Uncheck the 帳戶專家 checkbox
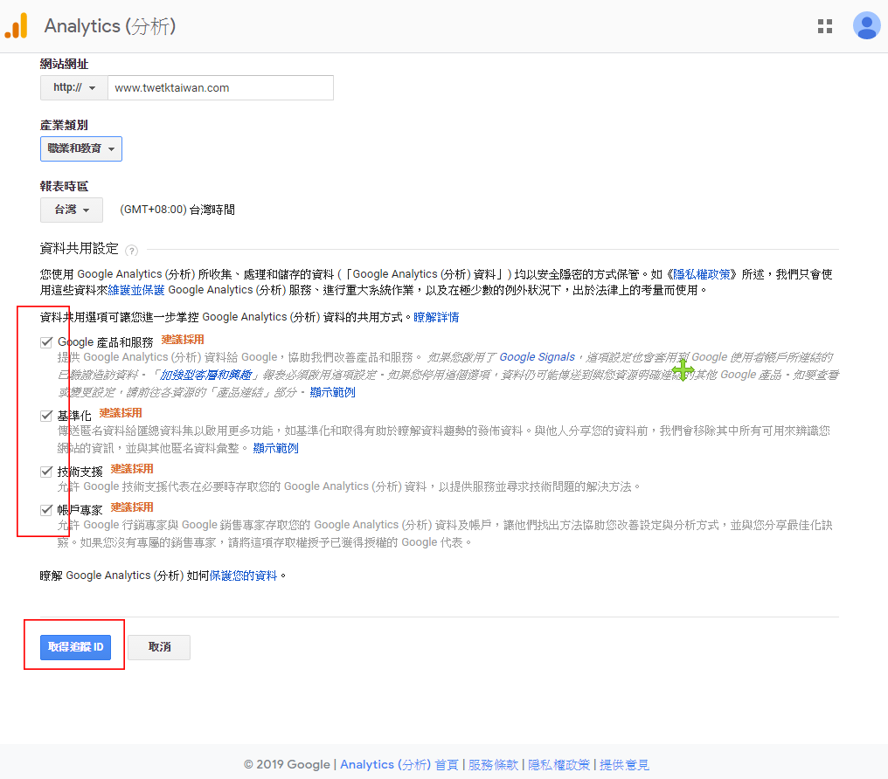 [46, 510]
